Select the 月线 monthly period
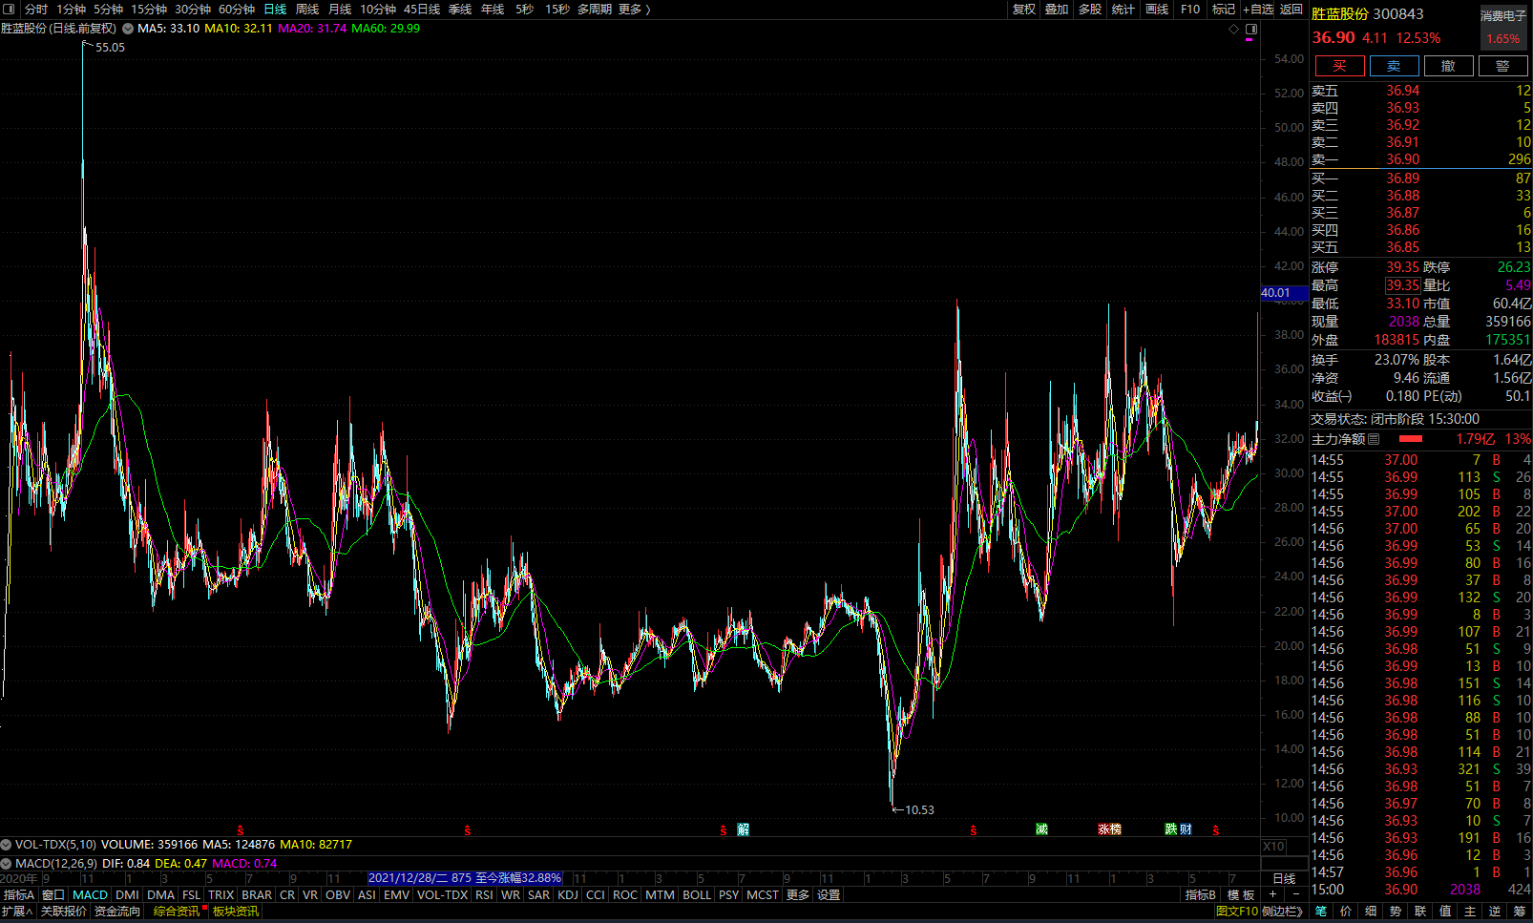Screen dimensions: 1533x923 (340, 9)
